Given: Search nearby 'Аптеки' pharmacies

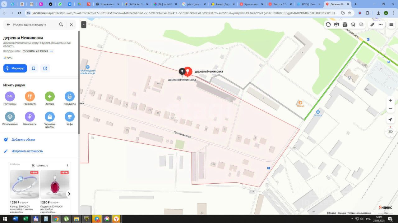Looking at the screenshot, I should click(x=50, y=98).
